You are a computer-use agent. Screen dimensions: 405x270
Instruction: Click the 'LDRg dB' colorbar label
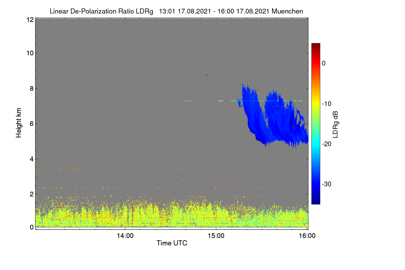tap(335, 124)
